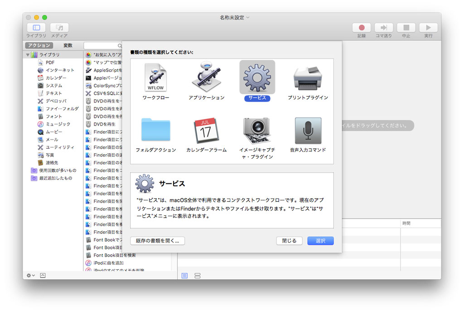Switch to the アクション tab

39,45
